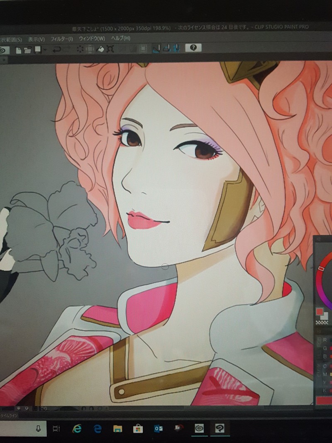Select the sub drawing color gray swatch
This screenshot has width=332, height=443.
pyautogui.click(x=325, y=316)
